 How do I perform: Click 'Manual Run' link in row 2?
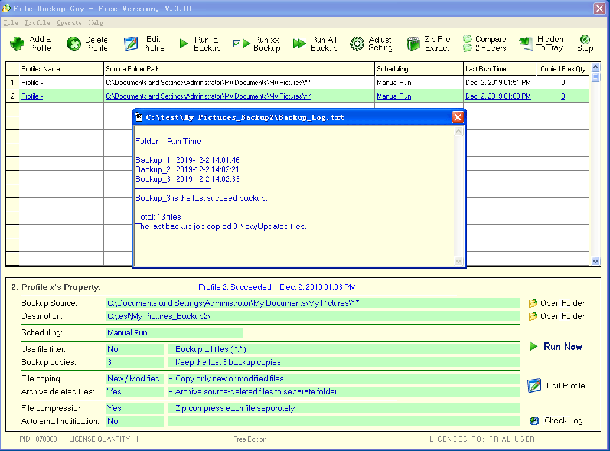[394, 96]
